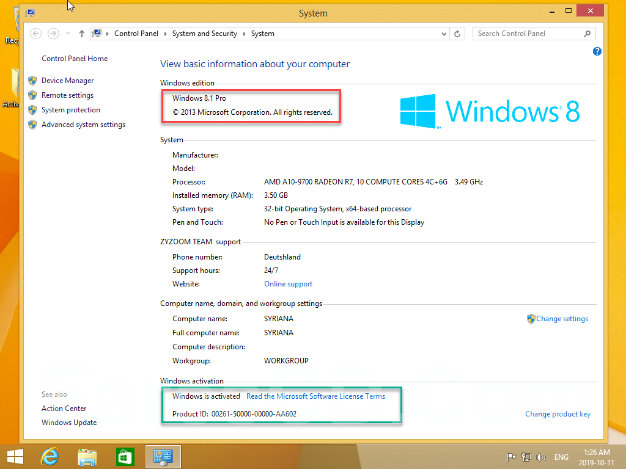Click the 'WORKGROUP' workgroup value
Viewport: 626px width, 469px height.
click(x=286, y=361)
